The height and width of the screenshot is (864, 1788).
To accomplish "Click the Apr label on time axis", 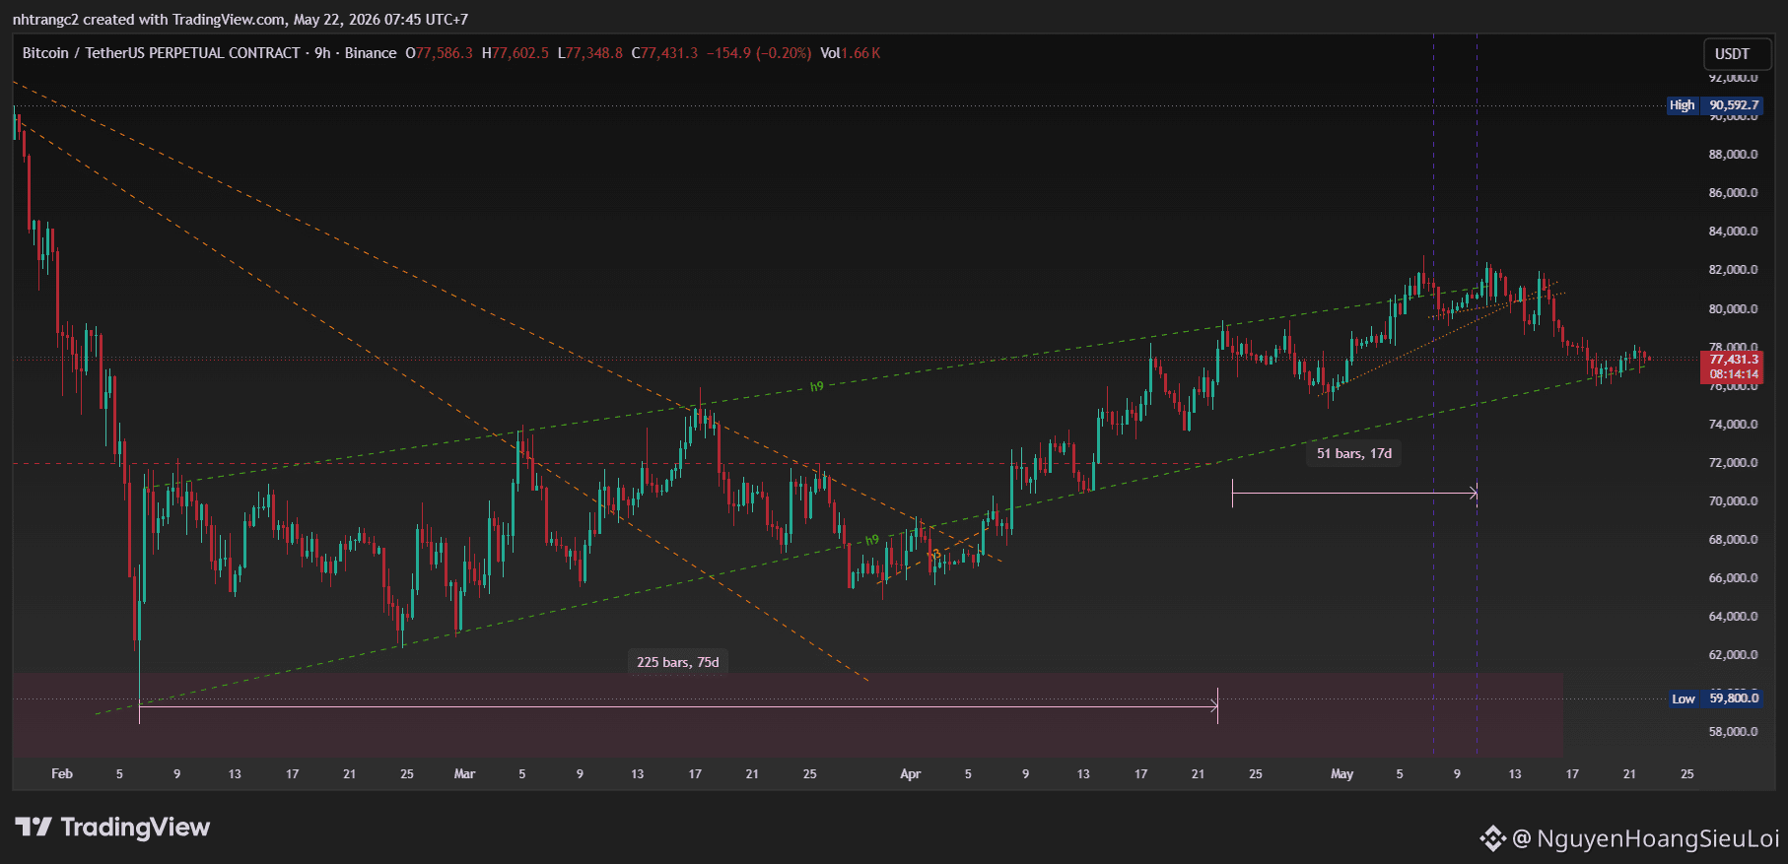I will 911,774.
